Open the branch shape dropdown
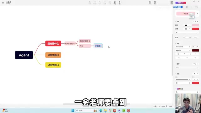Viewport: 201px width, 113px height. click(196, 74)
